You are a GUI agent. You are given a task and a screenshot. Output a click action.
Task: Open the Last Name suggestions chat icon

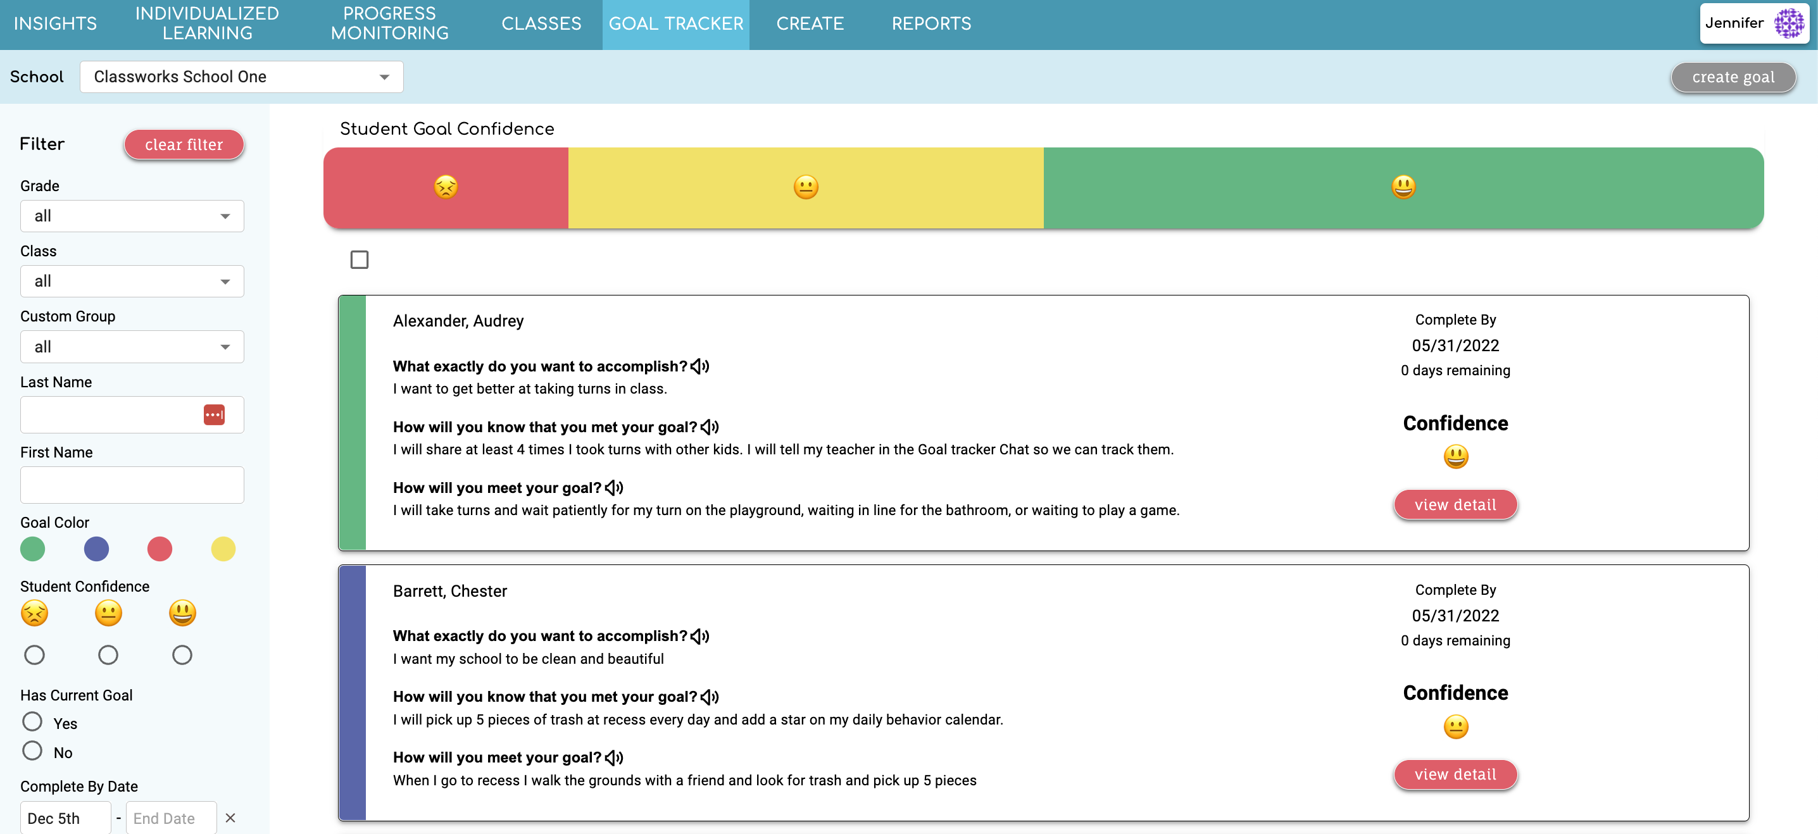click(x=214, y=415)
